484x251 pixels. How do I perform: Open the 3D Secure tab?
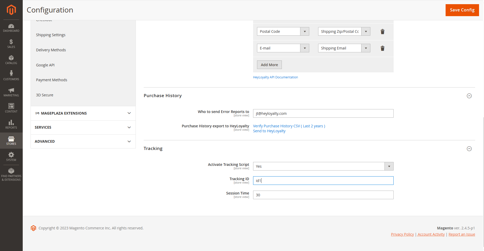tap(45, 95)
